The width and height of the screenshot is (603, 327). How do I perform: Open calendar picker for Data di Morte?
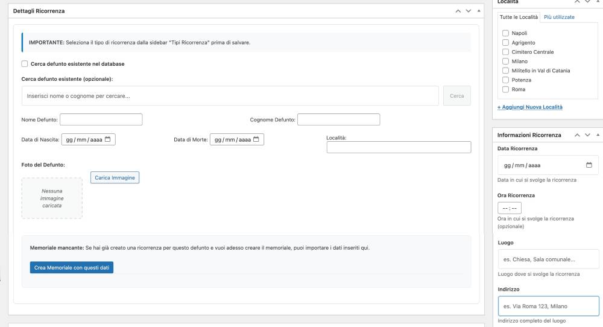(x=256, y=139)
